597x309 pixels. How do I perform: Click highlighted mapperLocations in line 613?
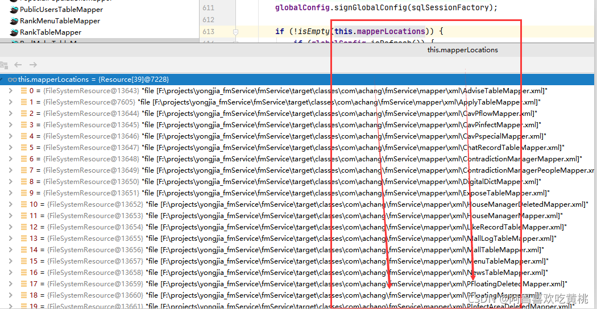[x=391, y=31]
